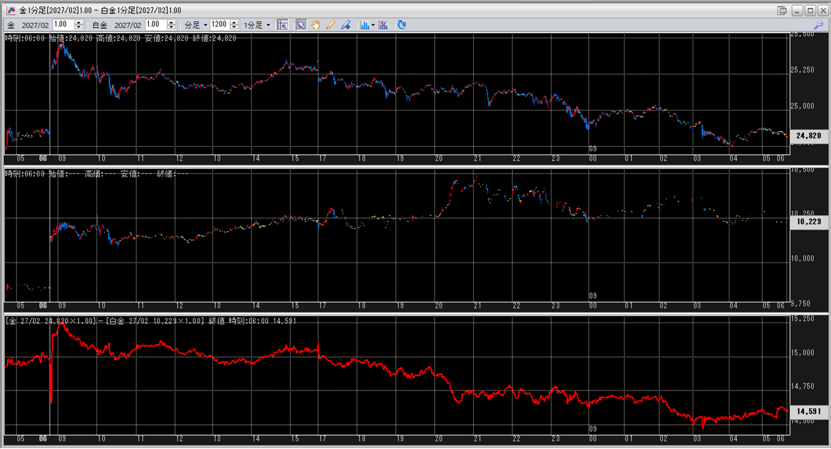
Task: Click the gold 24,820 price label
Action: pos(808,136)
